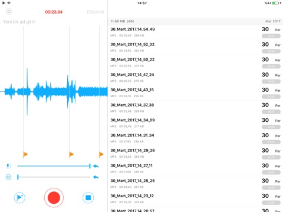283x212 pixels.
Task: Open recording 30_Mart_2017_14_31_34
Action: (195, 138)
